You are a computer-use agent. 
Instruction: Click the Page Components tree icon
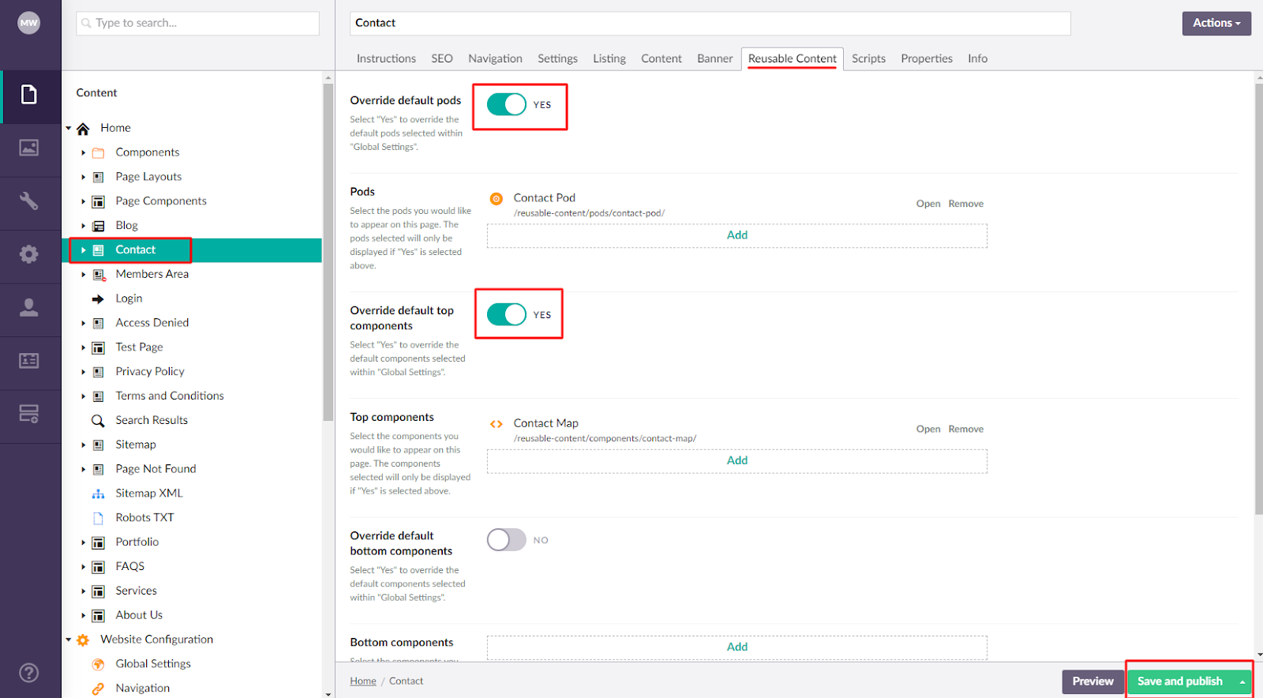click(98, 202)
